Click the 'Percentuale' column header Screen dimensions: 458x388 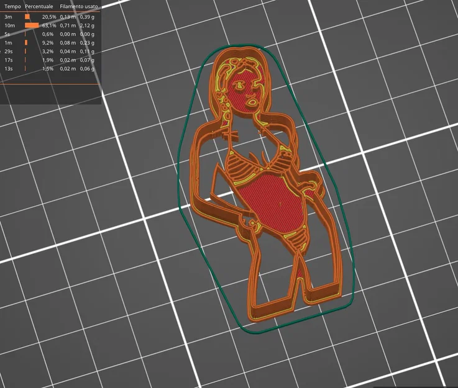pos(39,6)
